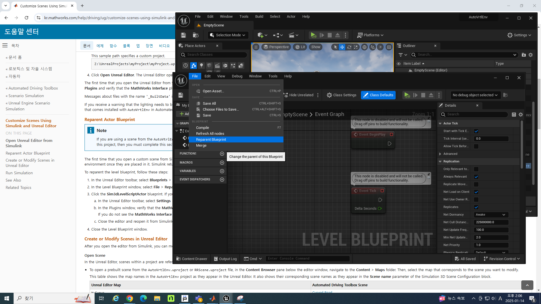Open the debug object selector dropdown

click(475, 95)
